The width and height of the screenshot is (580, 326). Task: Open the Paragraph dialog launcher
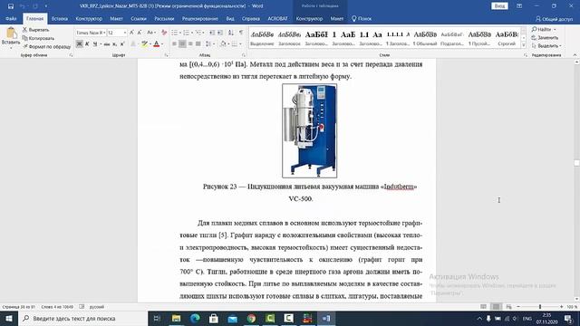244,55
